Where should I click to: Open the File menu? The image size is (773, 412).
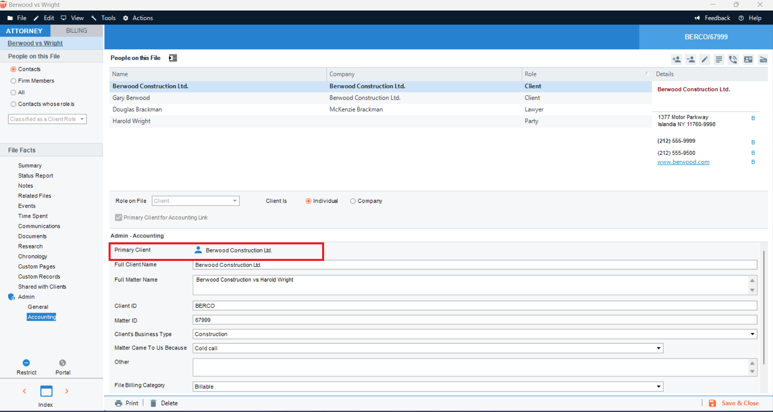[x=17, y=18]
